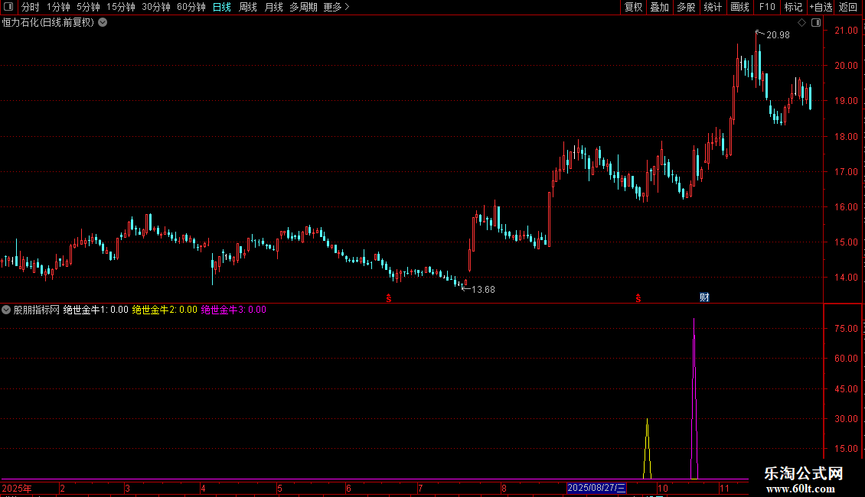Screen dimensions: 865x497
Task: Click the magenta indicator spike
Action: click(694, 399)
